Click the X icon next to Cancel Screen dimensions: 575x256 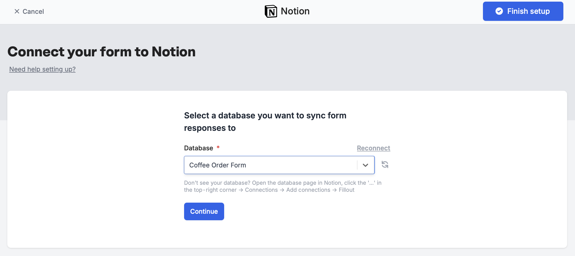click(x=17, y=11)
